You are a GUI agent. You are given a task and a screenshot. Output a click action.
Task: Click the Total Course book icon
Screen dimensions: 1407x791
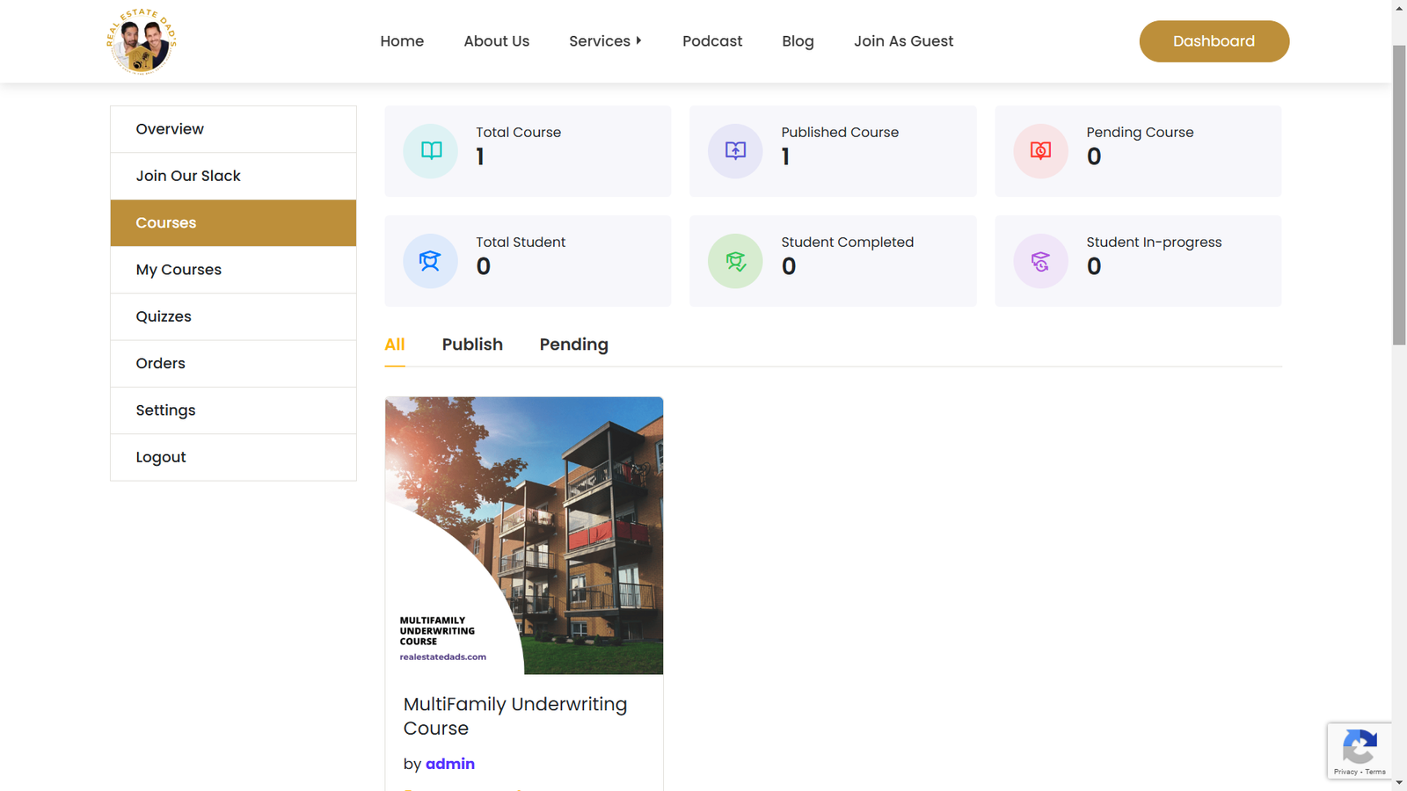point(431,151)
